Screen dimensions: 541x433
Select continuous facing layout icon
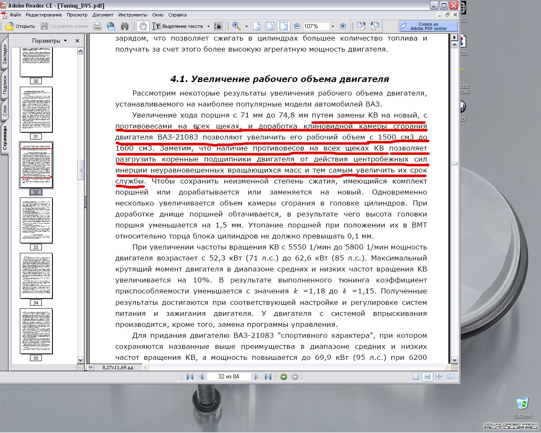coord(439,377)
